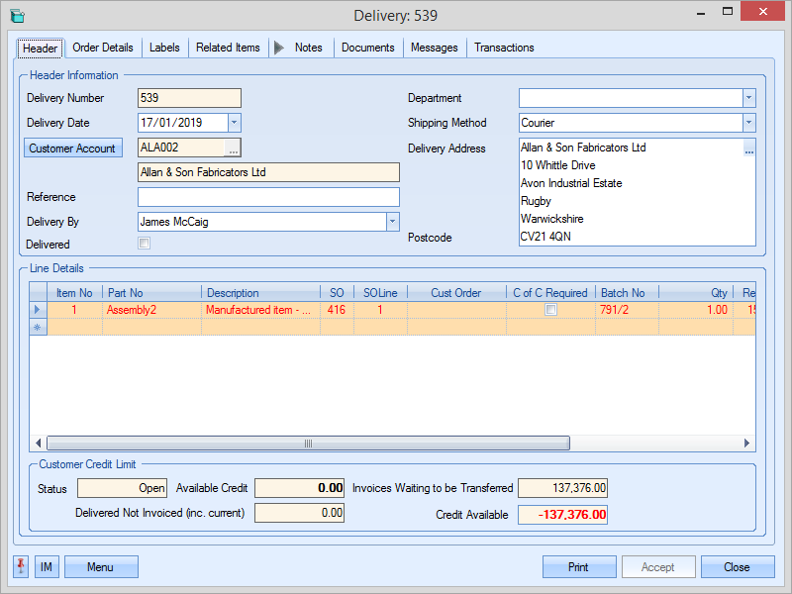The height and width of the screenshot is (594, 792).
Task: Open the Delivery By dropdown
Action: pyautogui.click(x=392, y=222)
